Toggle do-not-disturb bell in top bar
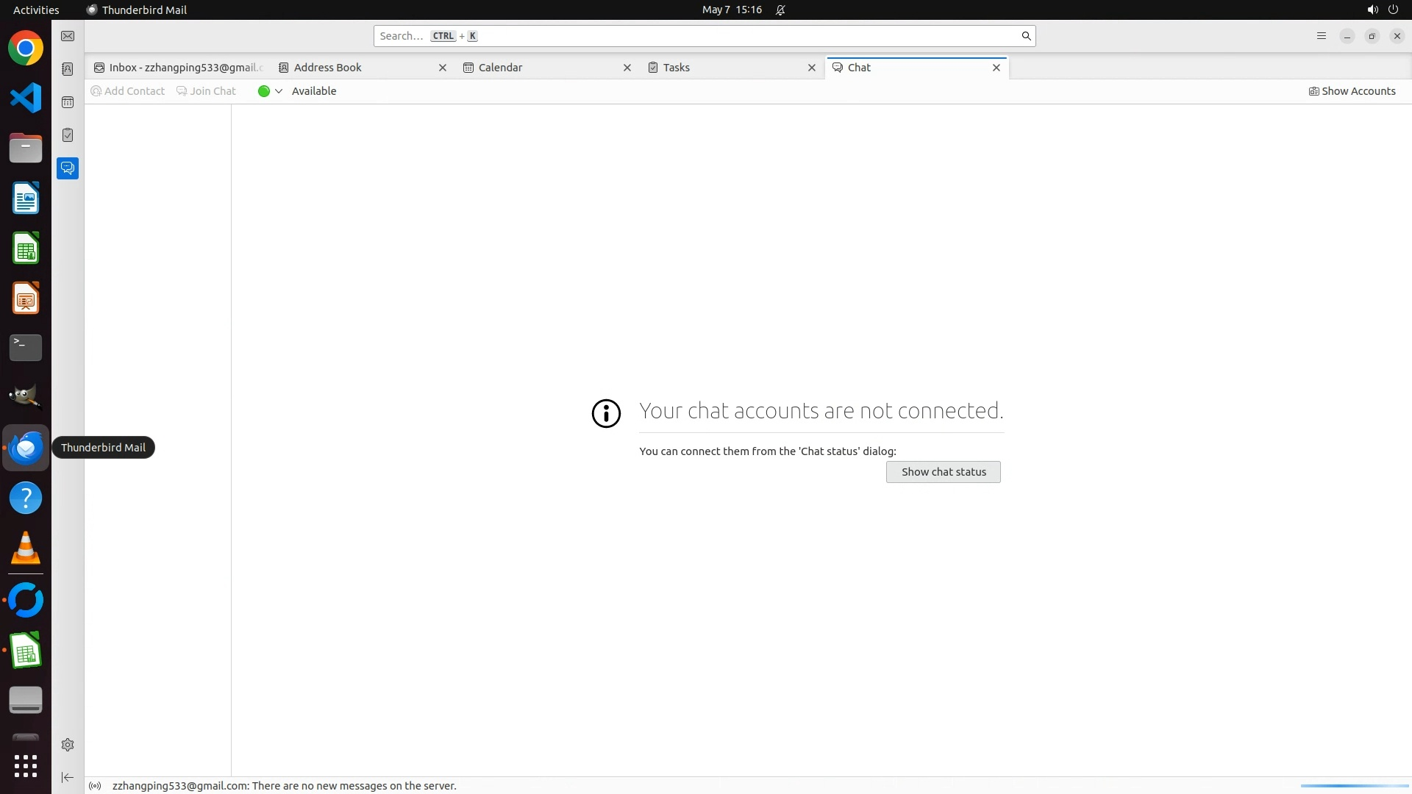The image size is (1412, 794). [x=780, y=10]
